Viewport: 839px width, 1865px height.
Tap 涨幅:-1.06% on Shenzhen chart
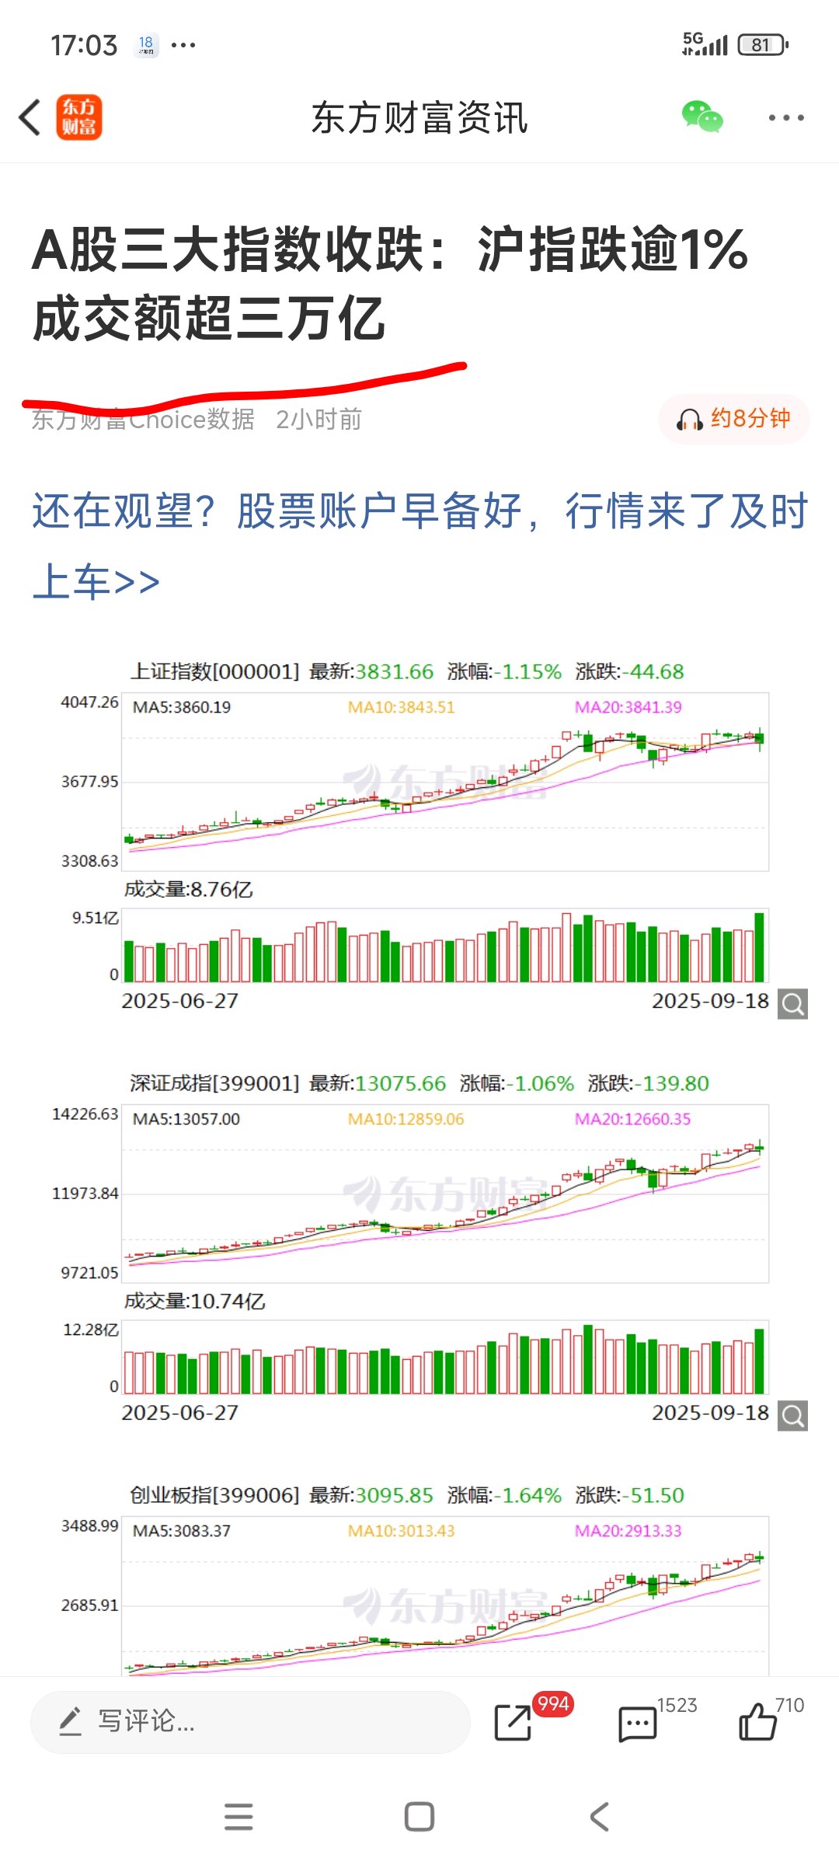pyautogui.click(x=517, y=1083)
